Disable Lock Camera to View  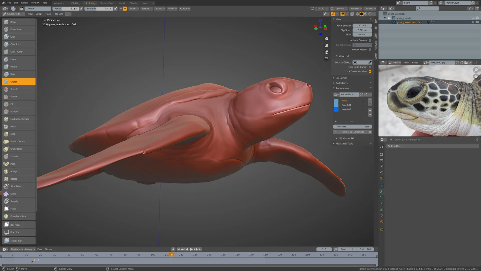tap(370, 72)
